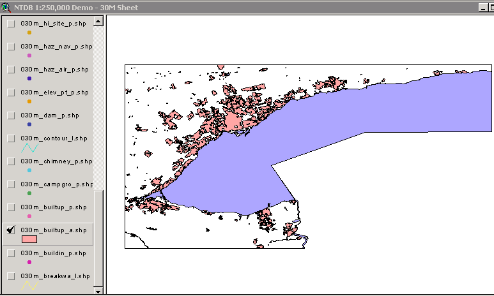This screenshot has height=296, width=494.
Task: Click the magenta point symbol for buildin_p
Action: (29, 262)
